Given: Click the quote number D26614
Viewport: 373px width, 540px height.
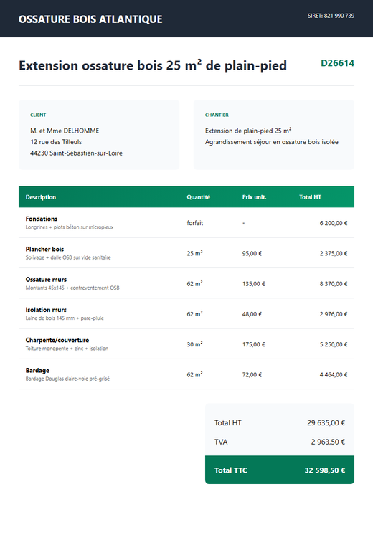Looking at the screenshot, I should (338, 63).
